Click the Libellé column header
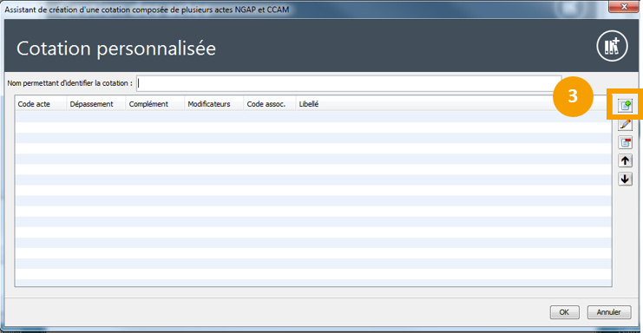This screenshot has height=333, width=643. tap(454, 104)
